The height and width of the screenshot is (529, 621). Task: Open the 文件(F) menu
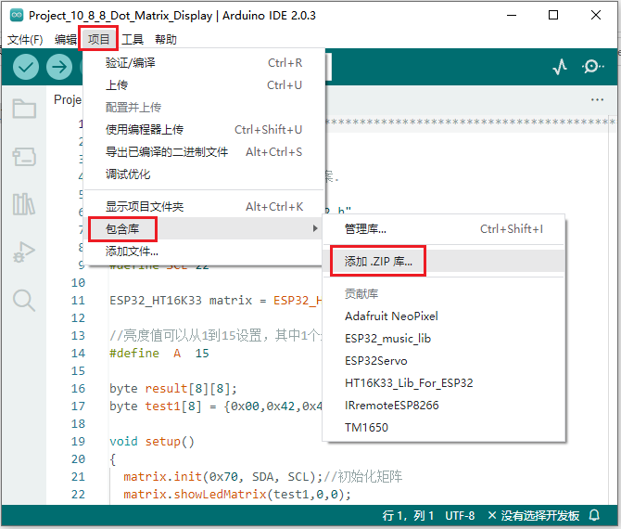click(x=25, y=39)
